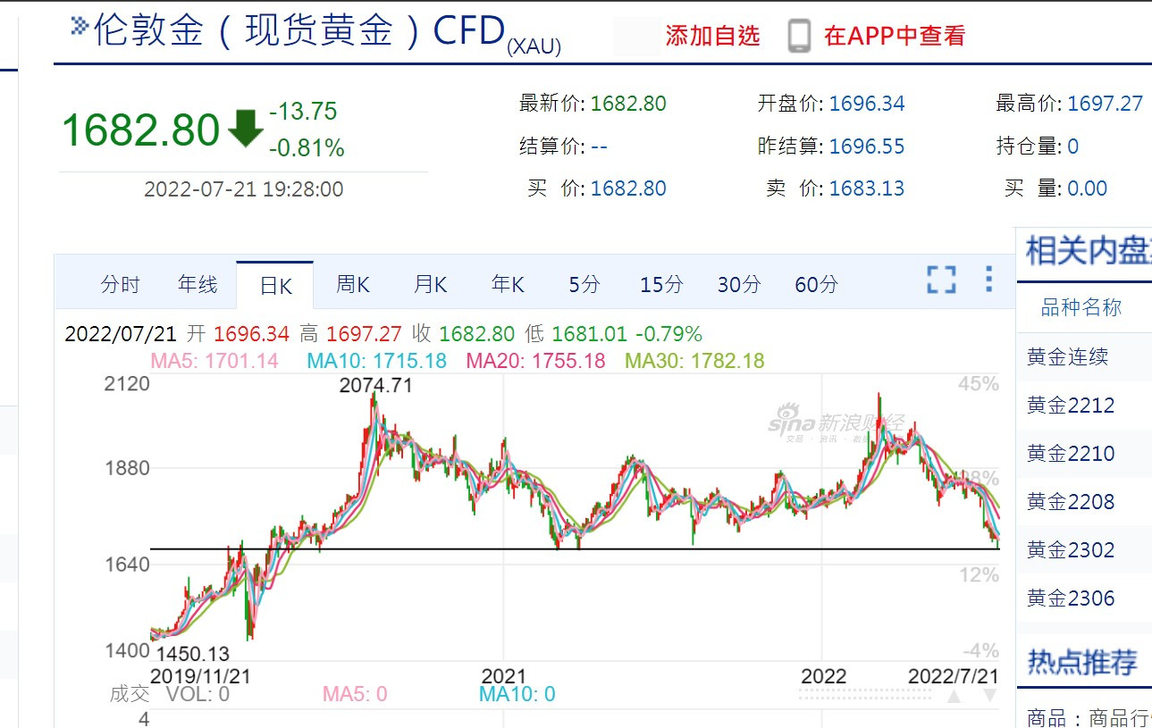
Task: Click the green down-arrow price indicator
Action: tap(245, 130)
